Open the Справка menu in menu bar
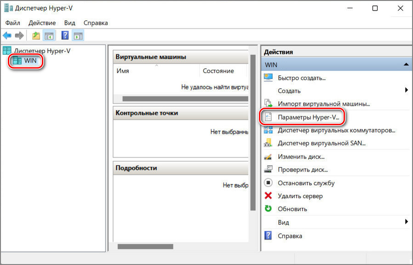413x265 pixels. pos(96,23)
